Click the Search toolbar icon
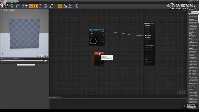The height and width of the screenshot is (112, 199). 17,6
